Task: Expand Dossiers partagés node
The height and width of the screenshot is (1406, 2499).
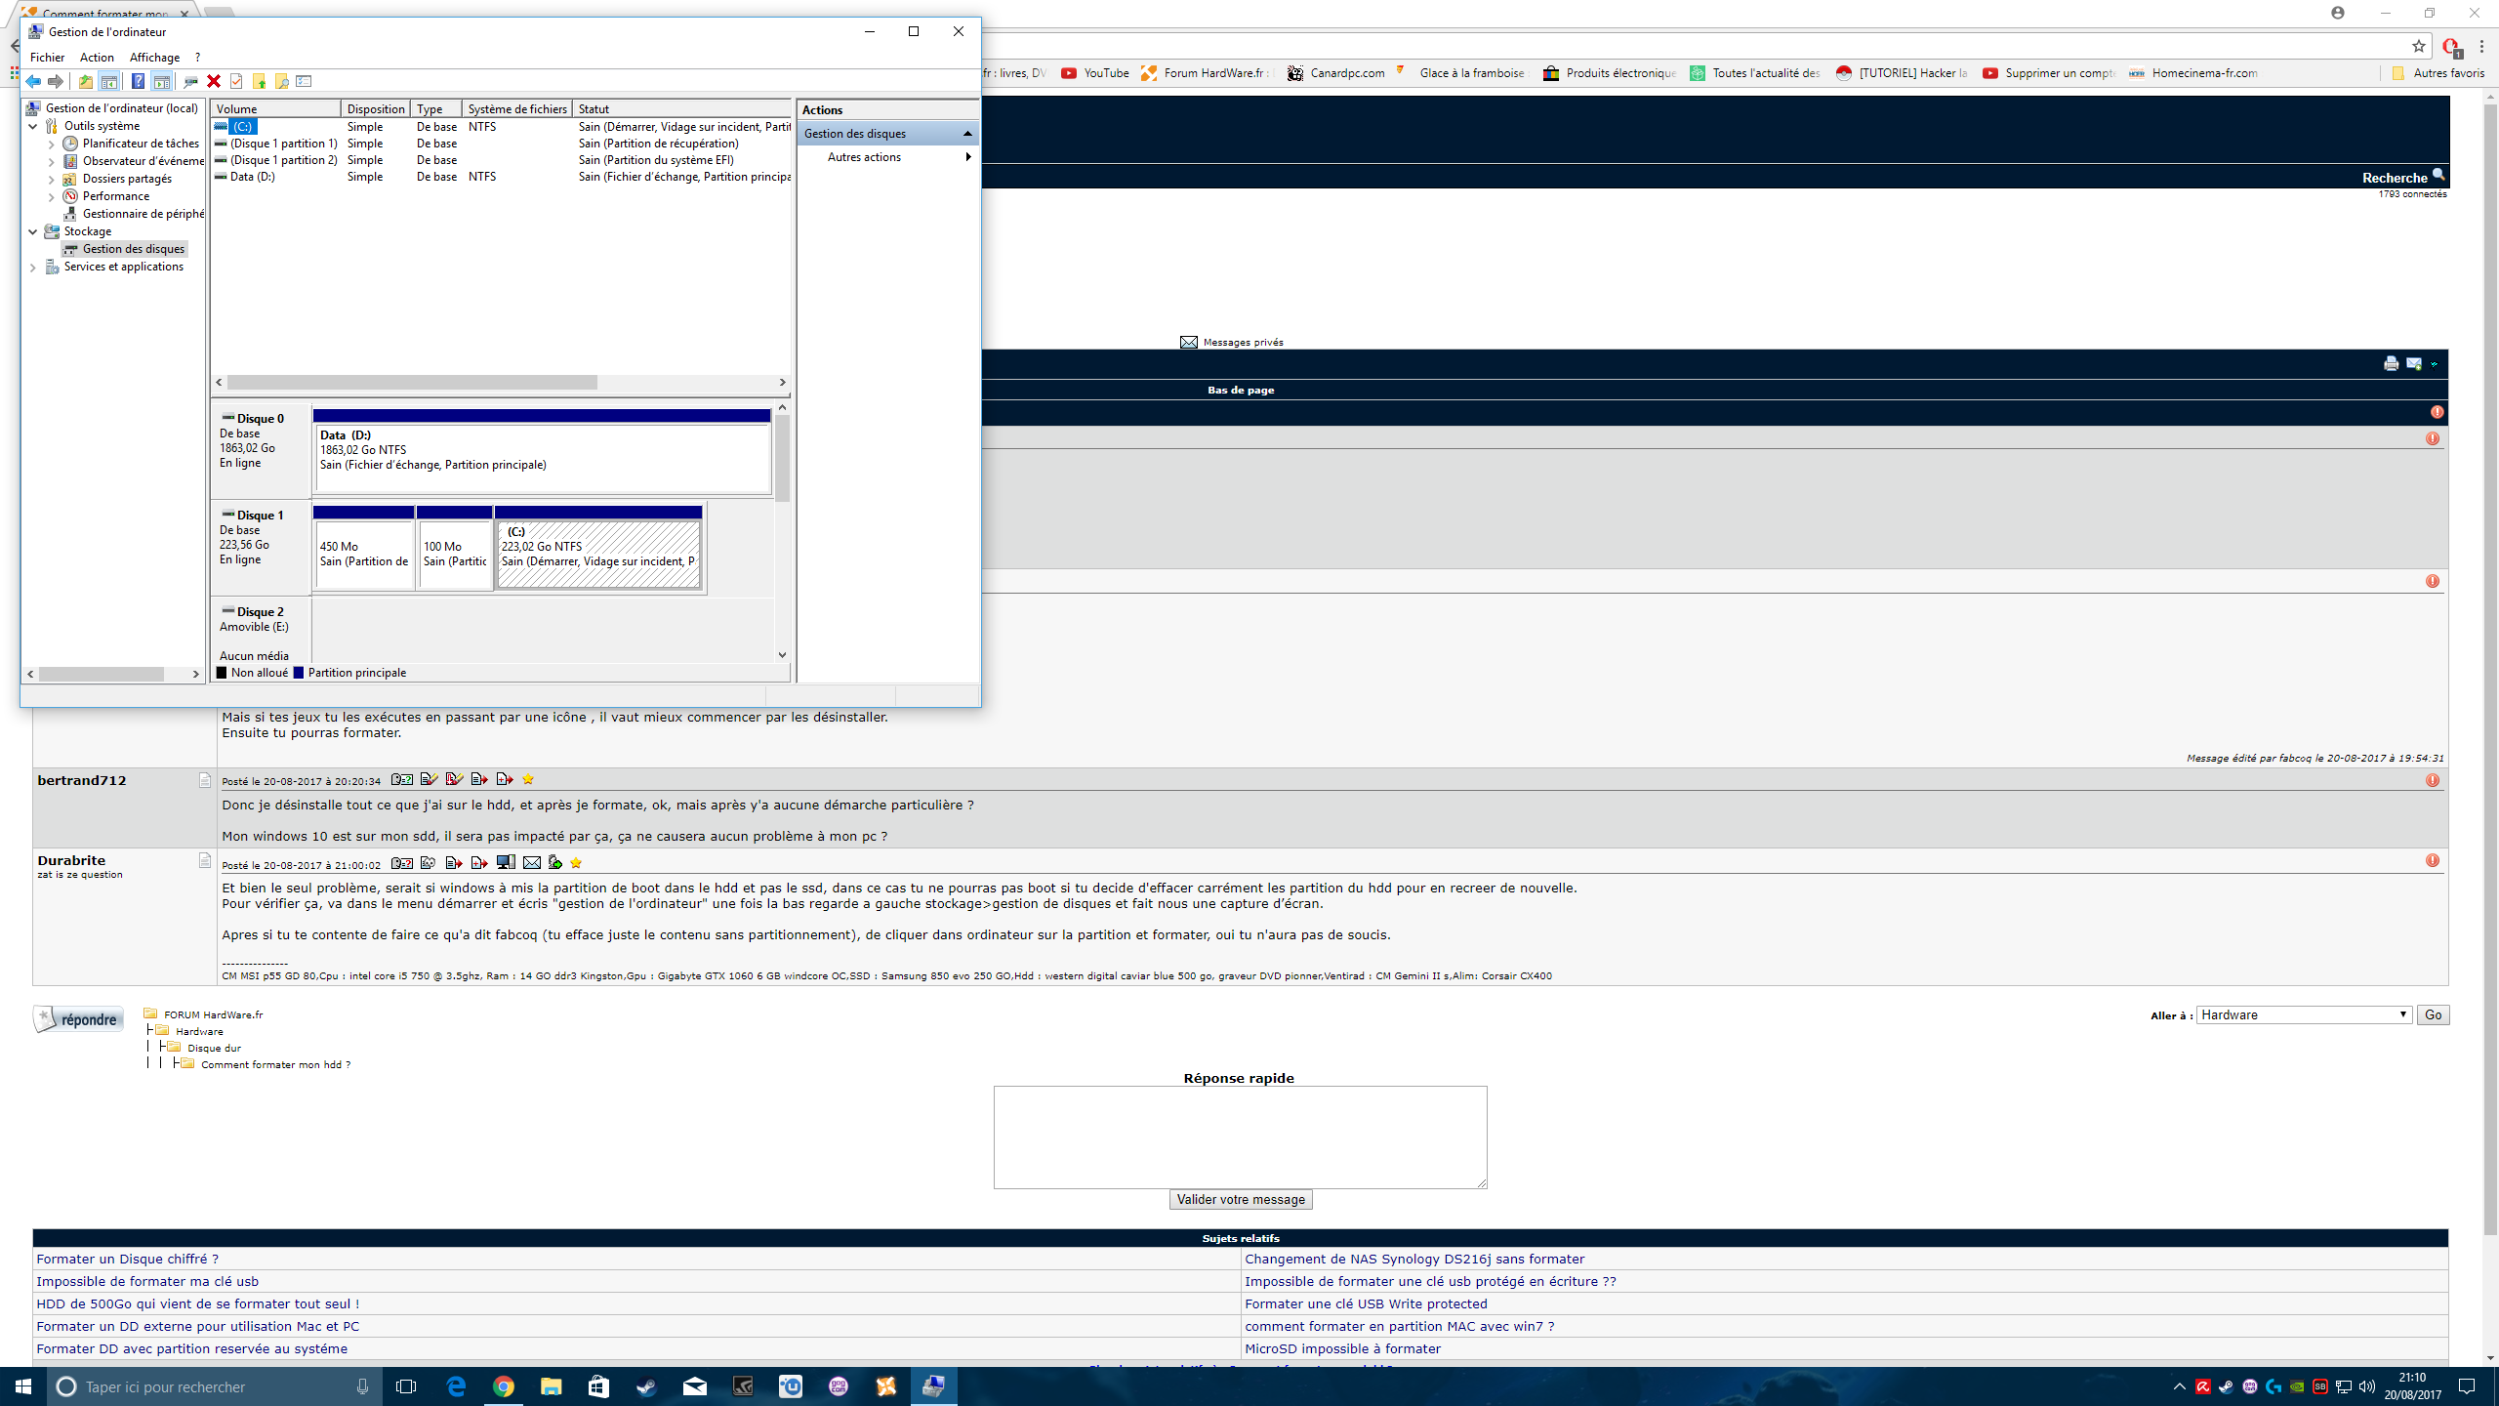Action: coord(52,179)
